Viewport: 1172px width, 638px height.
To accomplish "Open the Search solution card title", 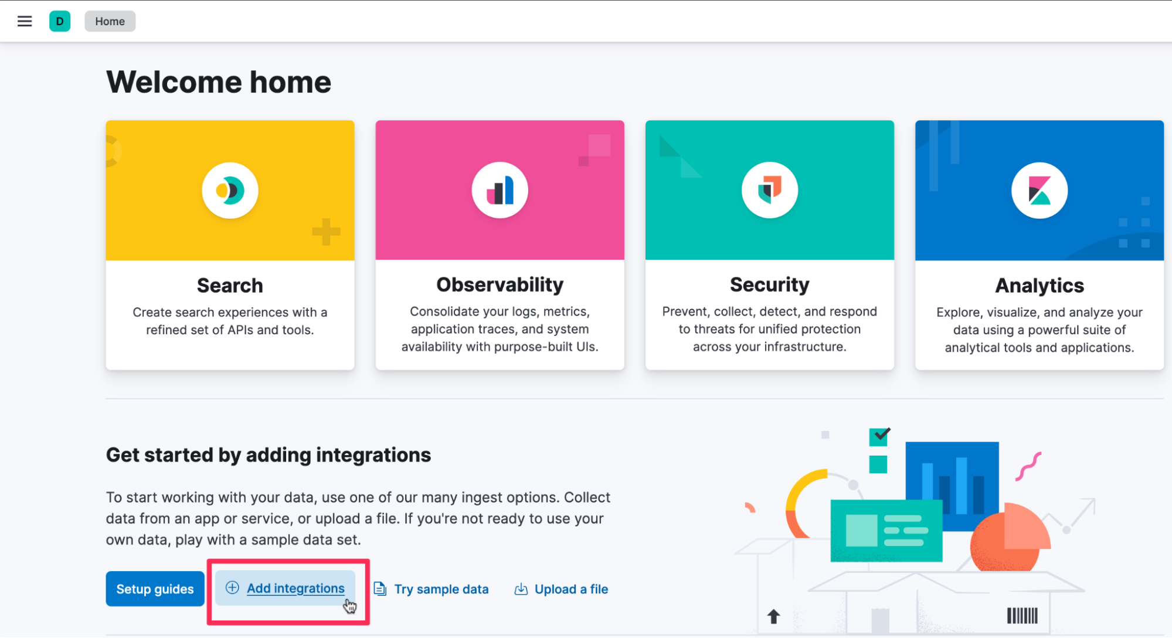I will [230, 286].
